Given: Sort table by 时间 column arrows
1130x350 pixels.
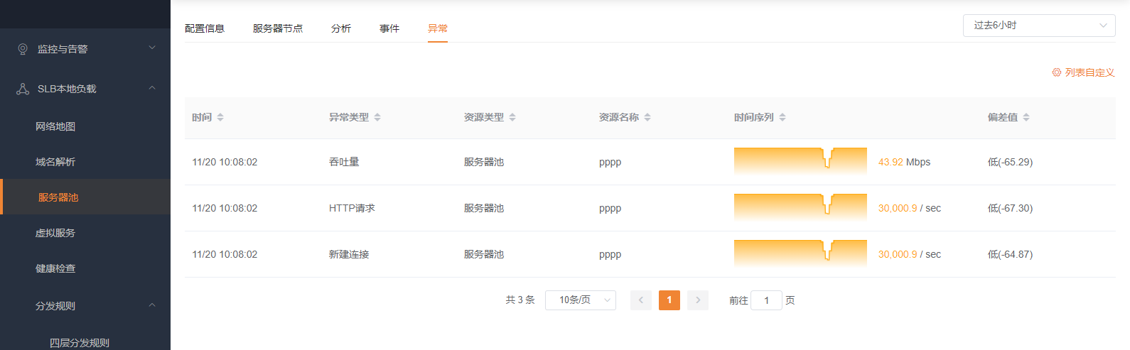Looking at the screenshot, I should tap(220, 117).
